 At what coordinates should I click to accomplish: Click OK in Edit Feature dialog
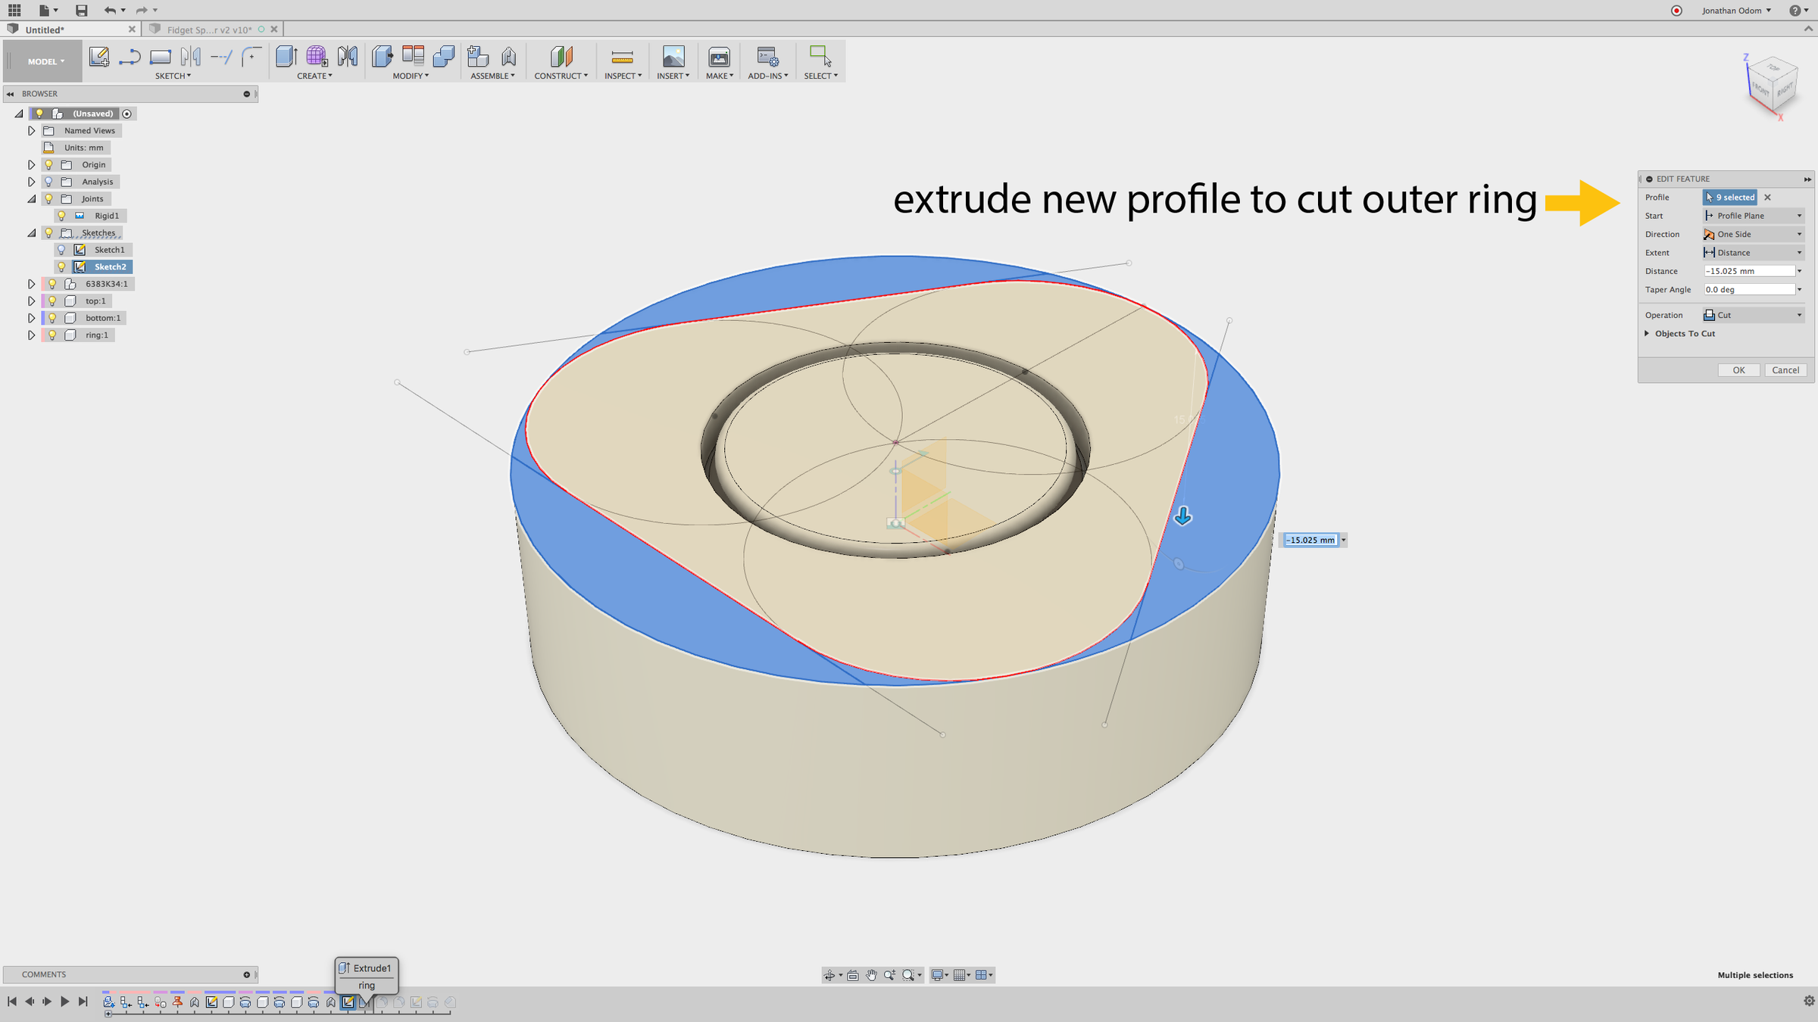click(1738, 370)
